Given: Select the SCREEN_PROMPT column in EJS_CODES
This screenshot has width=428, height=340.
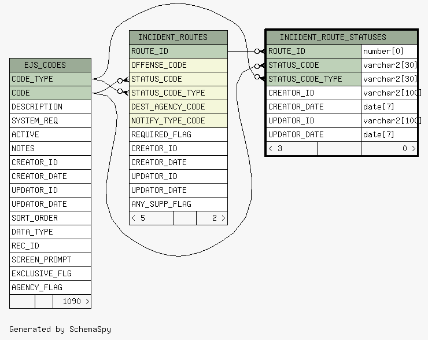Looking at the screenshot, I should (50, 259).
